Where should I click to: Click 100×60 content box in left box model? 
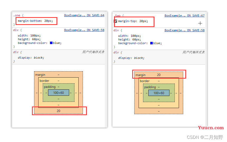tap(59, 93)
